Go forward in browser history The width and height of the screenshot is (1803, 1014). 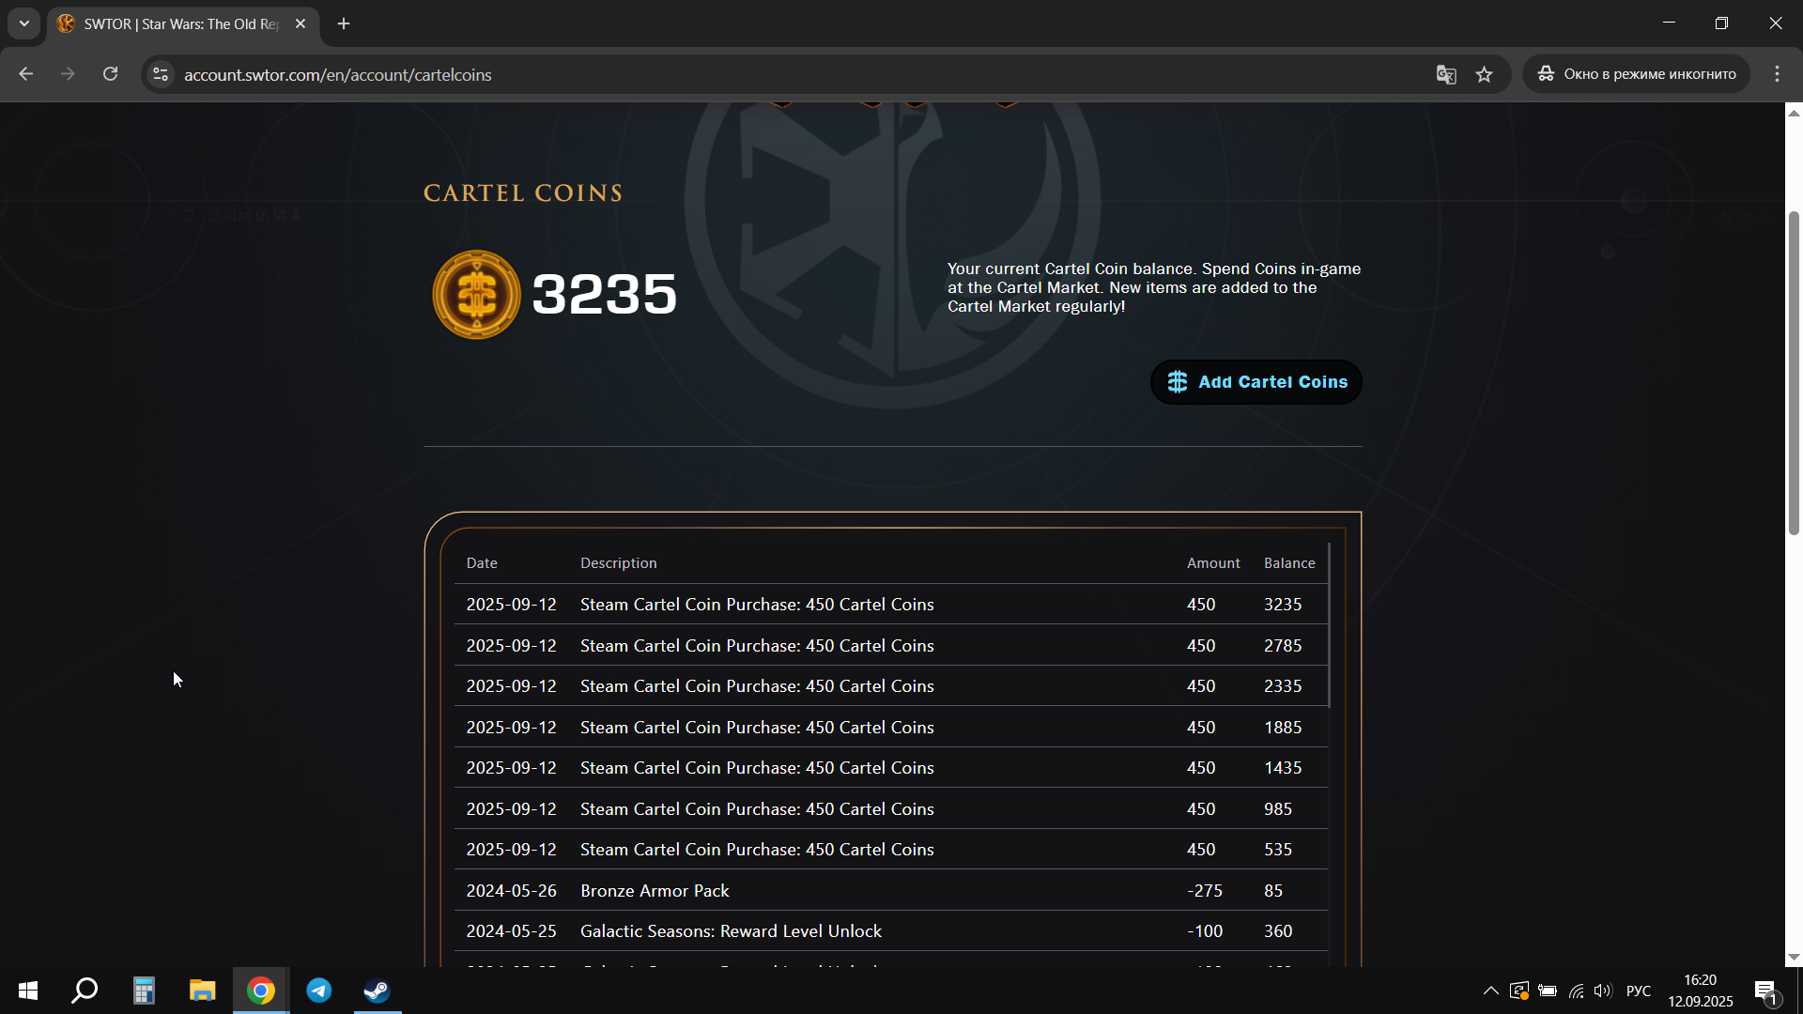pos(68,74)
